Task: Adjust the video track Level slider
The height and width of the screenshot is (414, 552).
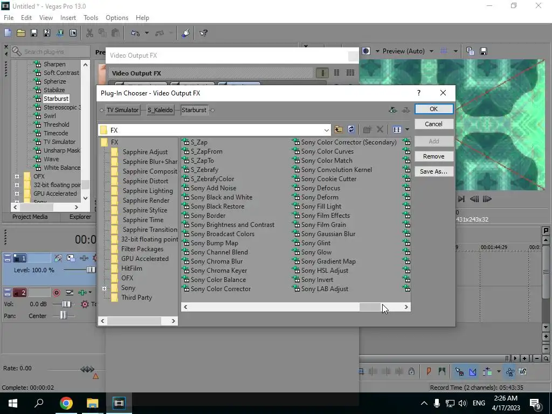Action: pos(91,270)
